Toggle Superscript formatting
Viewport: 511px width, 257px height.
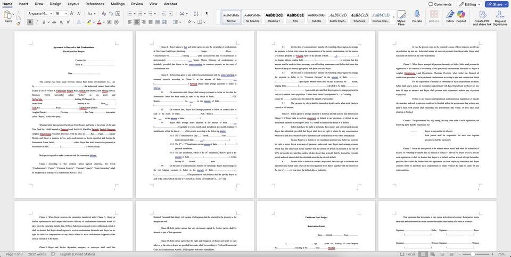[x=68, y=22]
